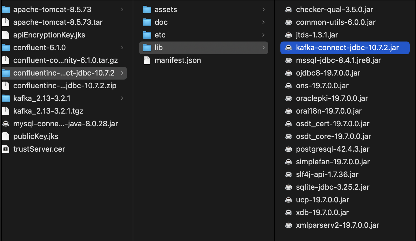This screenshot has width=416, height=241.
Task: Select orai18n-19.7.0.0.jar file name
Action: (329, 111)
